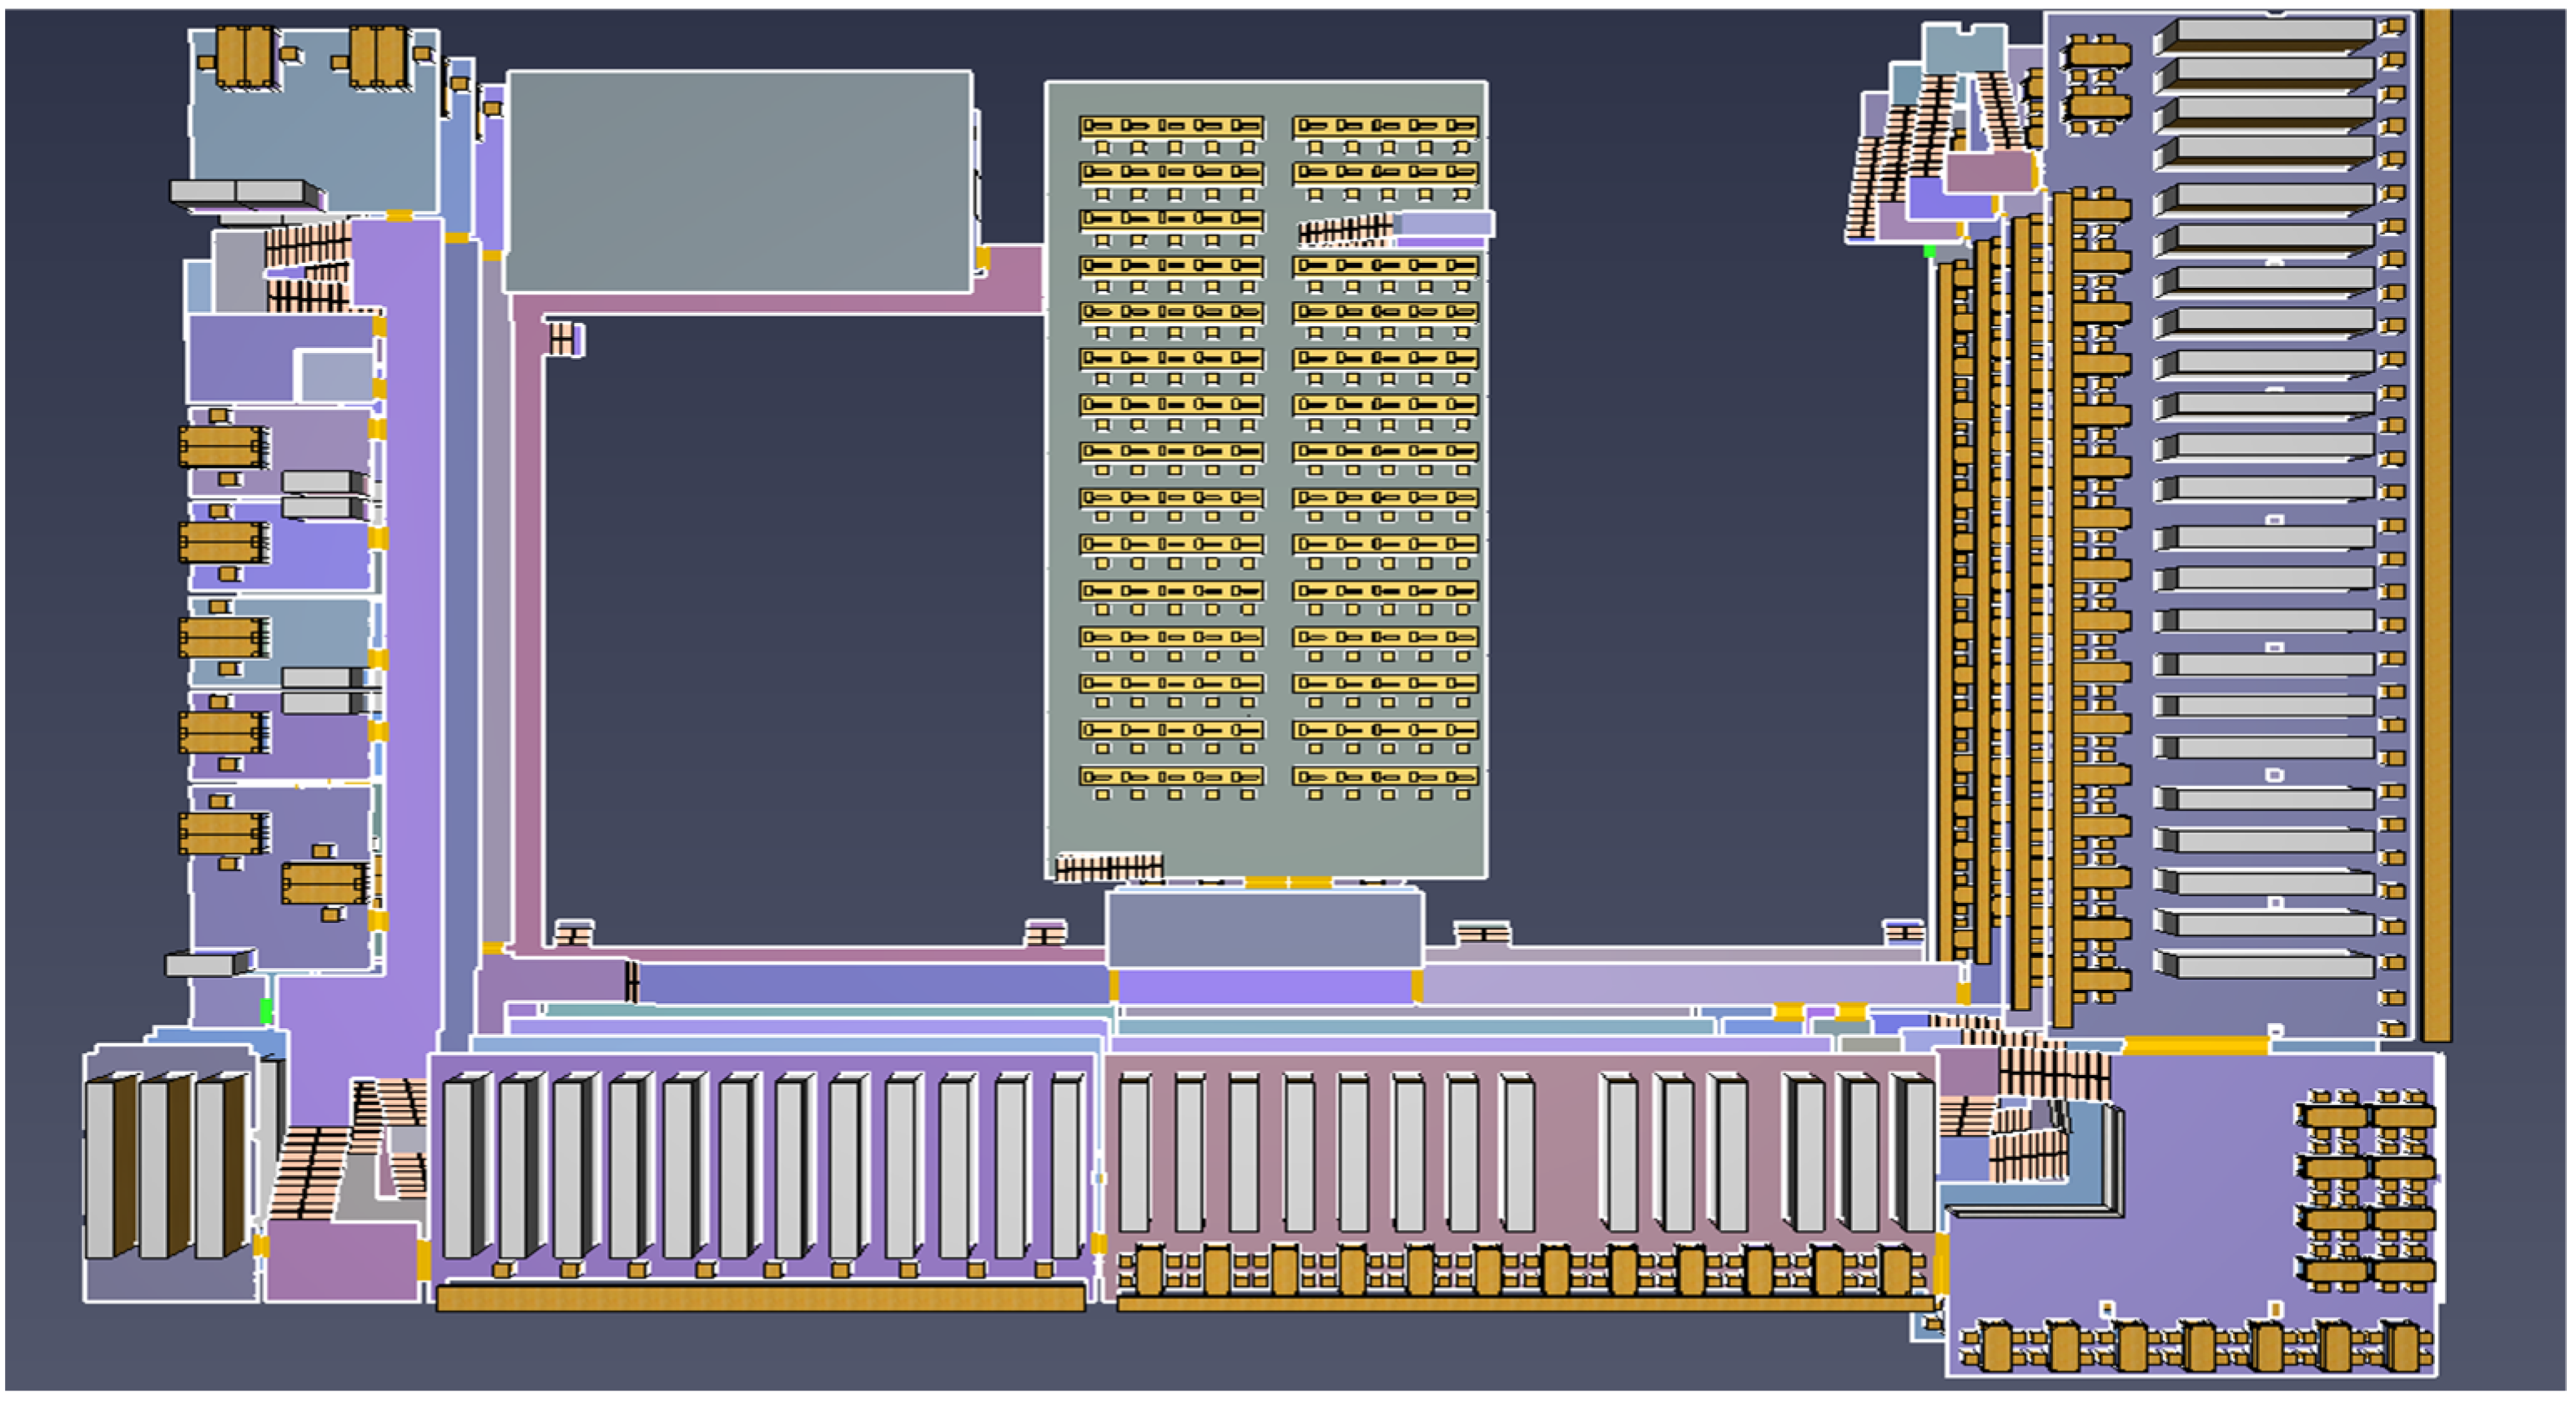
Task: Click the green door marker in left corridor
Action: (266, 1011)
